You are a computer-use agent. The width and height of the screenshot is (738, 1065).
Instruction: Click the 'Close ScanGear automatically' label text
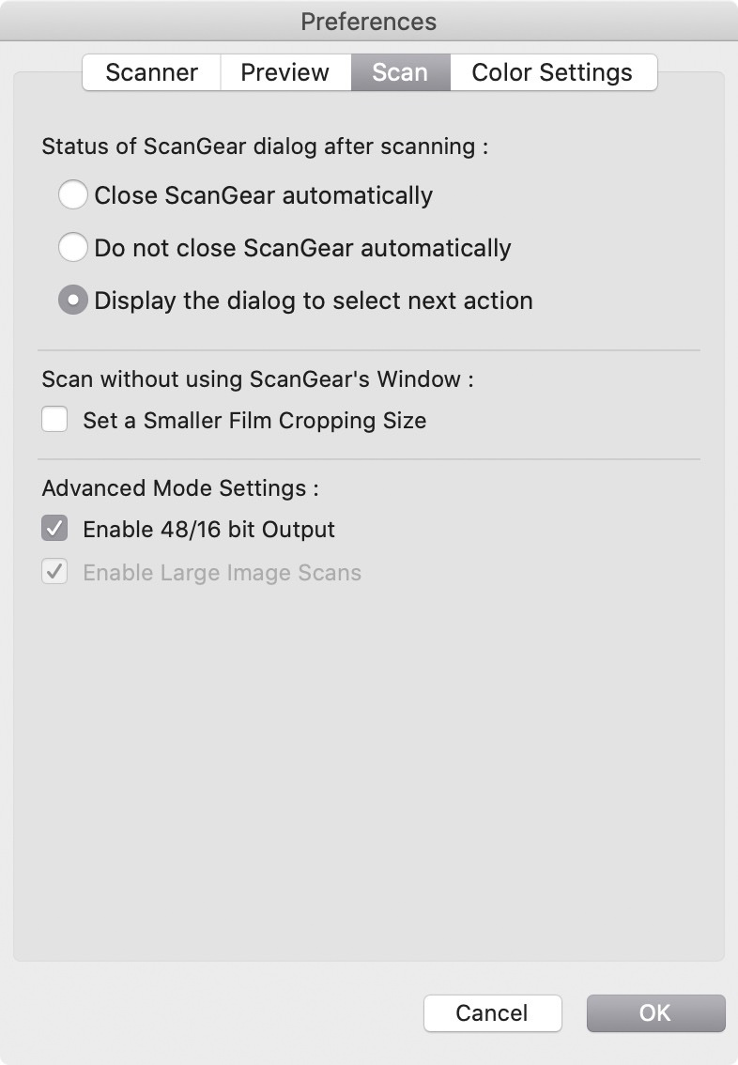coord(263,195)
